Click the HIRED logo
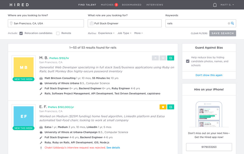Viewport: 244px width, 154px height. coord(19,5)
